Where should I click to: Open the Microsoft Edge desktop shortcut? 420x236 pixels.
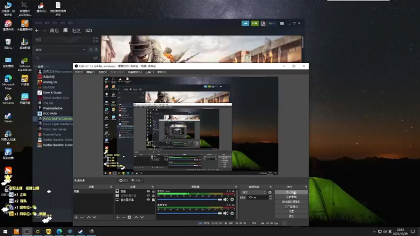click(x=8, y=82)
